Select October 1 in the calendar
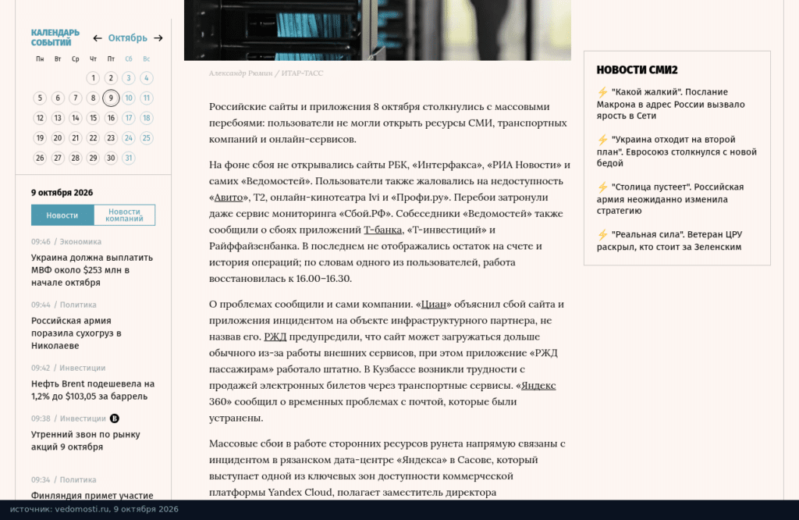The height and width of the screenshot is (520, 799). click(x=94, y=78)
